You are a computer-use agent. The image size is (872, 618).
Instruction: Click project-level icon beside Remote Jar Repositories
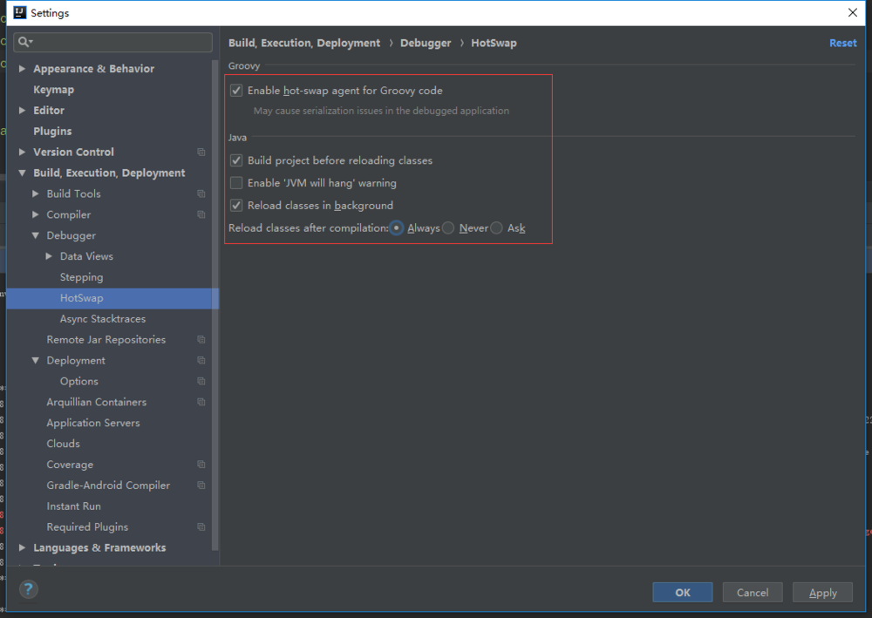(201, 340)
